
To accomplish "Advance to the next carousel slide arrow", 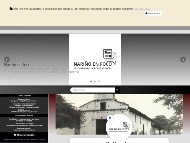I will tap(183, 60).
